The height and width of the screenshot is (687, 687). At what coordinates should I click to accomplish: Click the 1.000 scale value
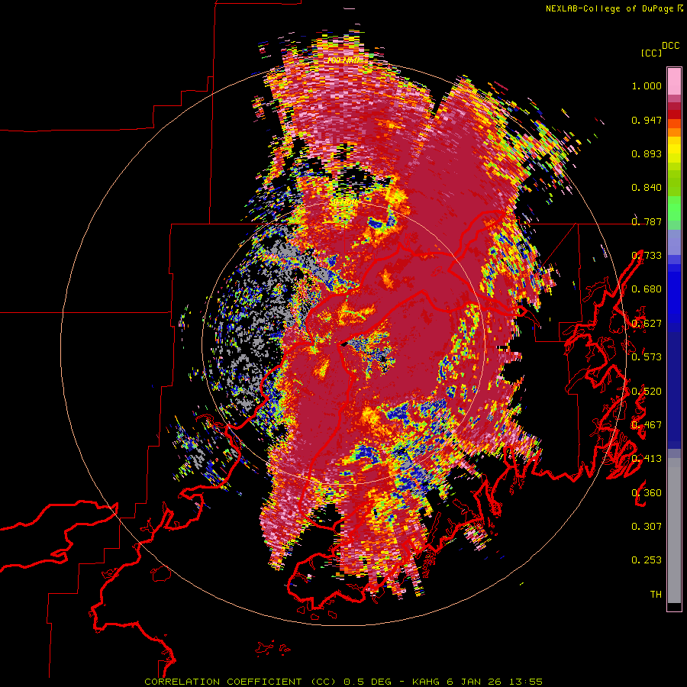pyautogui.click(x=647, y=85)
